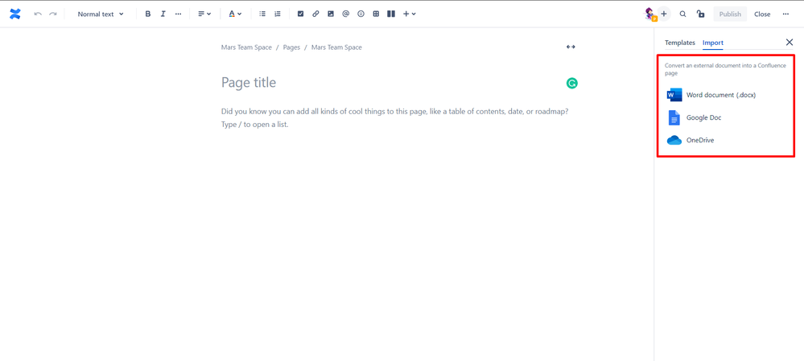804x361 pixels.
Task: Redo the last edit
Action: [53, 14]
